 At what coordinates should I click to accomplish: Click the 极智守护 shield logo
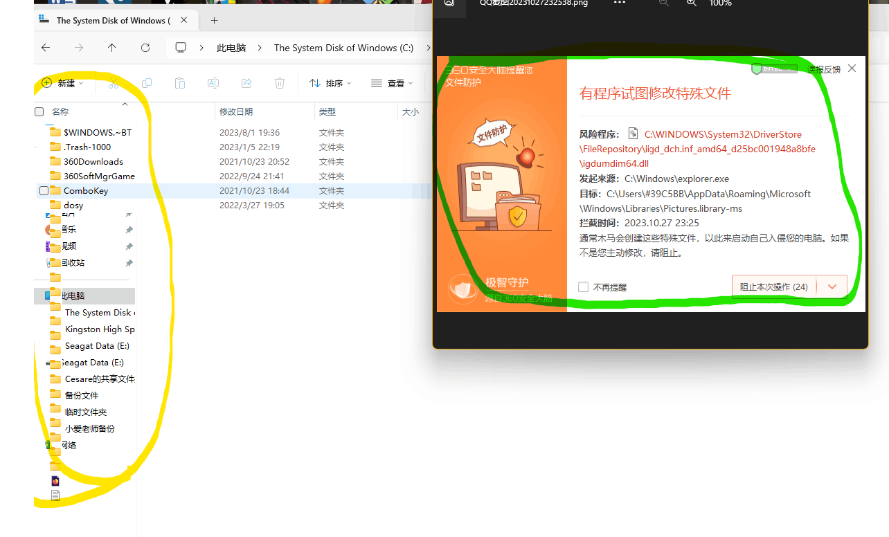[463, 289]
